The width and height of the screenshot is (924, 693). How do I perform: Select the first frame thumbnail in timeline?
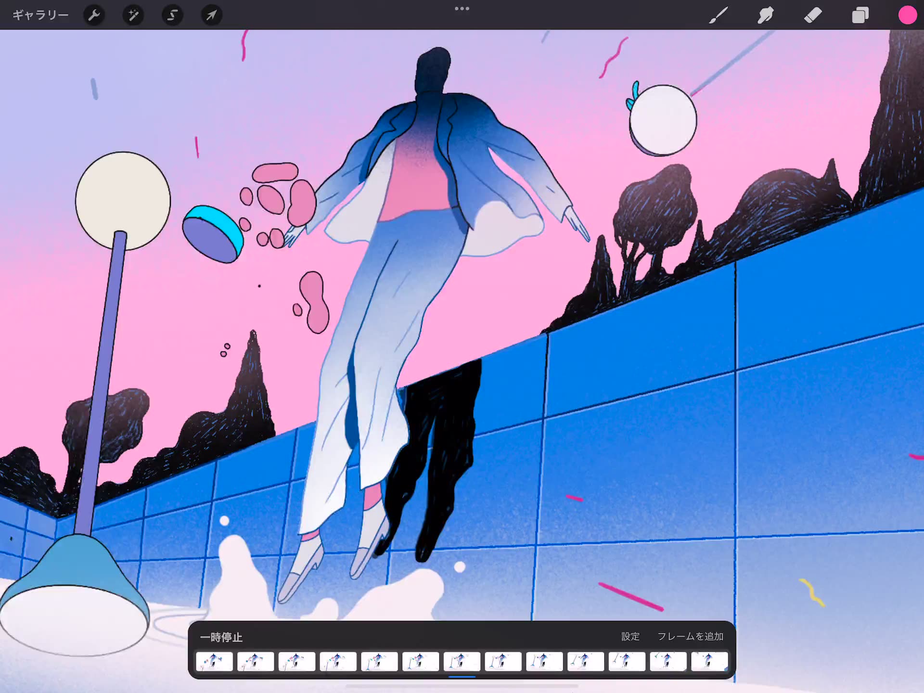coord(214,662)
